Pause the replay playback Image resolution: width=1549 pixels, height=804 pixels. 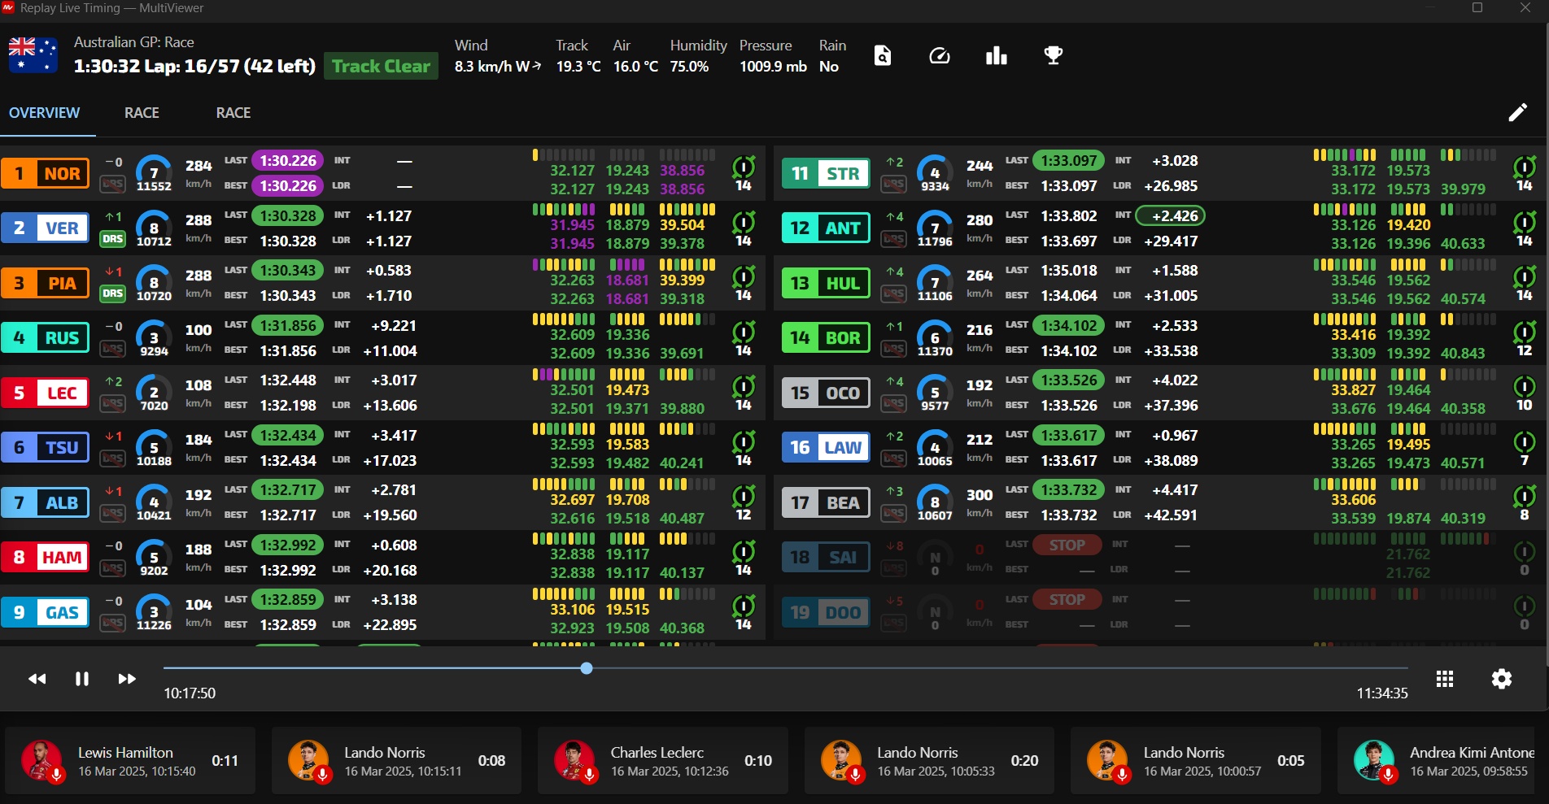click(x=82, y=679)
